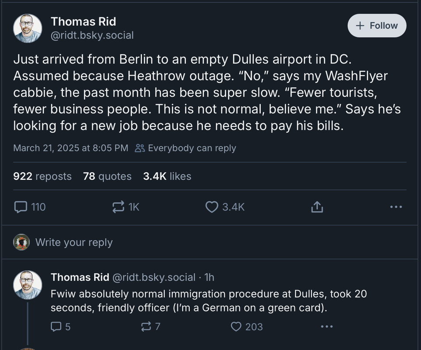View the 922 reposts list
The image size is (421, 350).
coord(42,176)
